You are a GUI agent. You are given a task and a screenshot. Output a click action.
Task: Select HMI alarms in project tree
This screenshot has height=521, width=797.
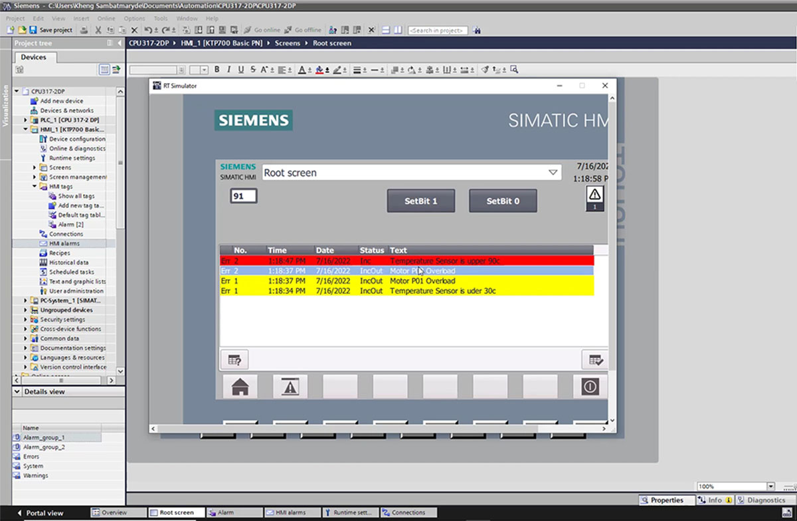64,244
